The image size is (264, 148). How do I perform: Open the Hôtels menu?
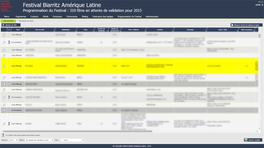(46, 17)
